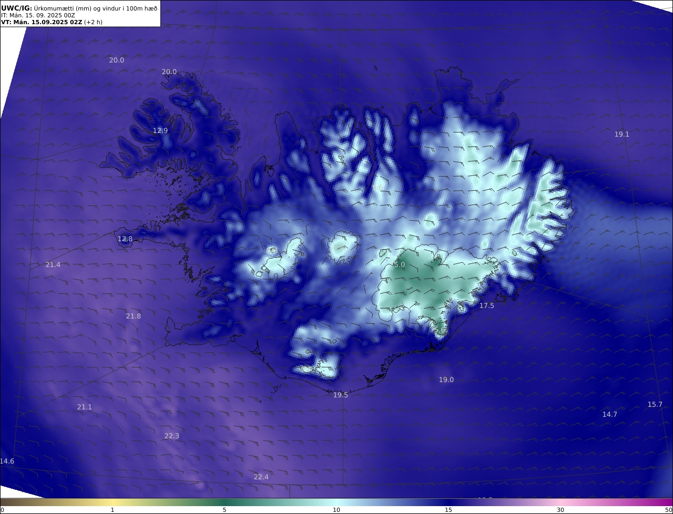Click the color scale tick label 0
Image resolution: width=673 pixels, height=514 pixels.
tap(2, 510)
